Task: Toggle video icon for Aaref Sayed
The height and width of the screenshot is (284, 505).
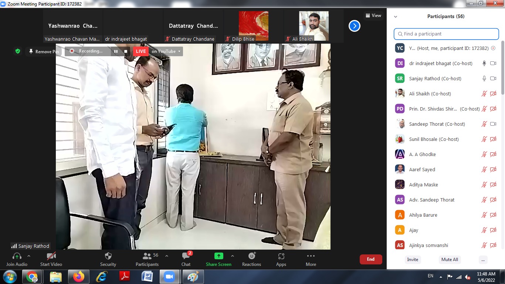Action: point(493,169)
